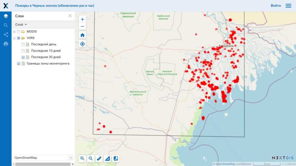Open the hamburger main menu

pos(288,6)
